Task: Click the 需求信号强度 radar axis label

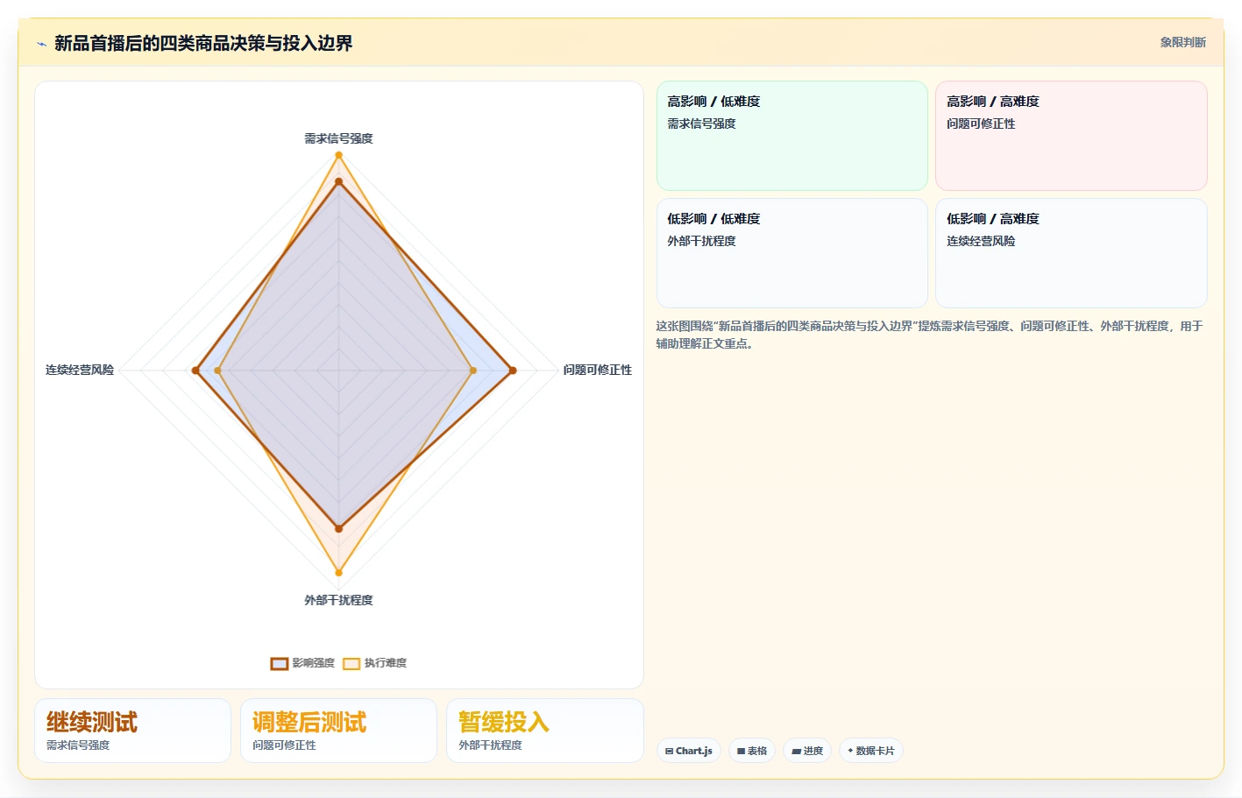Action: click(x=338, y=138)
